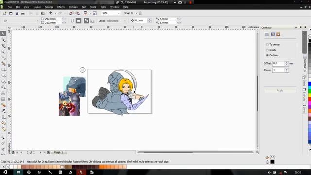Select the Inside contour radio option

click(x=271, y=50)
